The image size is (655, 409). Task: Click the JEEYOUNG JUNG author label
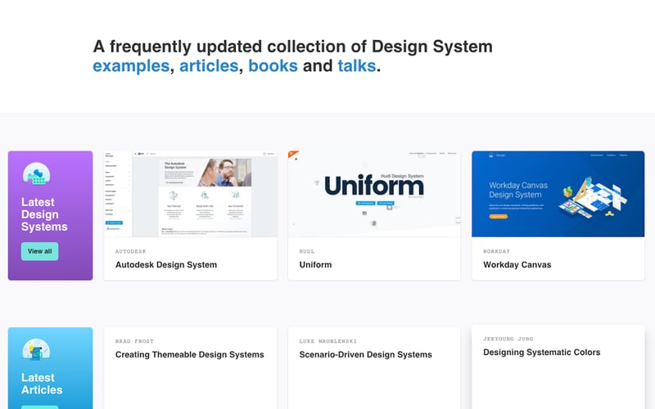508,339
